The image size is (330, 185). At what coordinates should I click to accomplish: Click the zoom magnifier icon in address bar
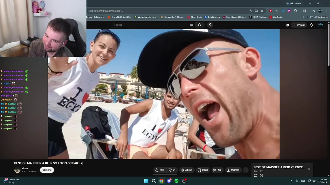(x=251, y=11)
